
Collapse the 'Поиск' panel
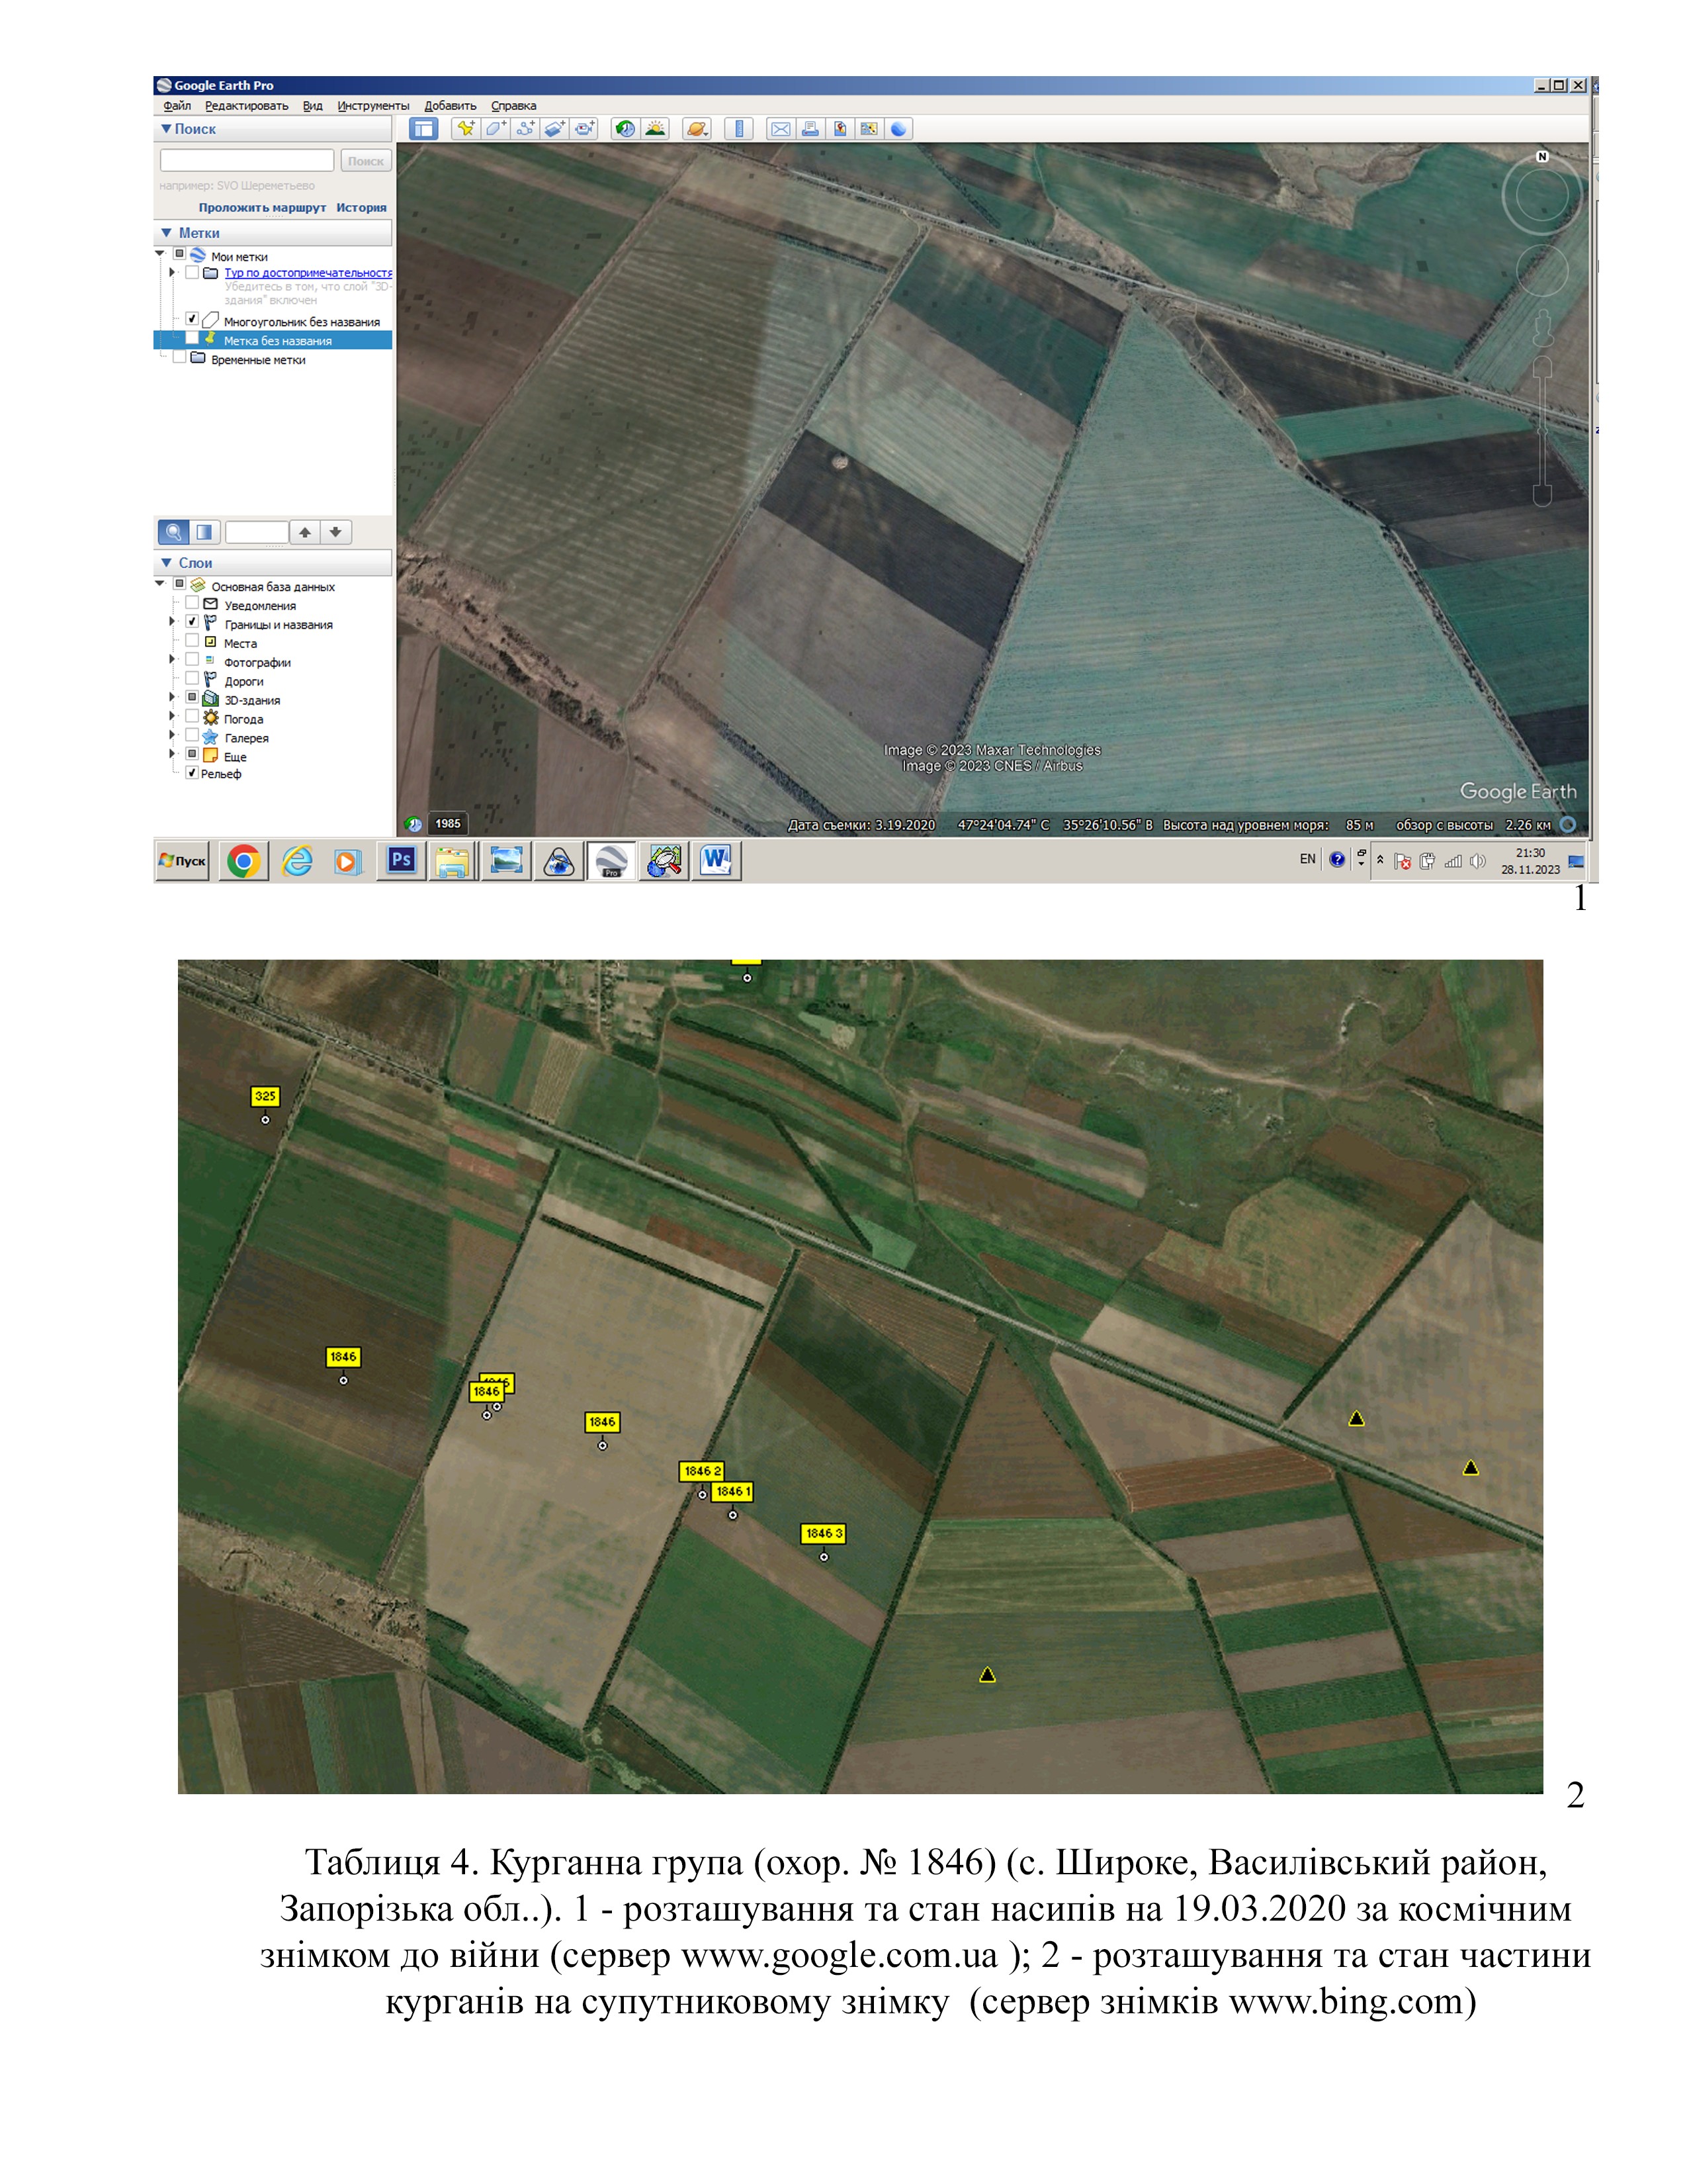166,129
